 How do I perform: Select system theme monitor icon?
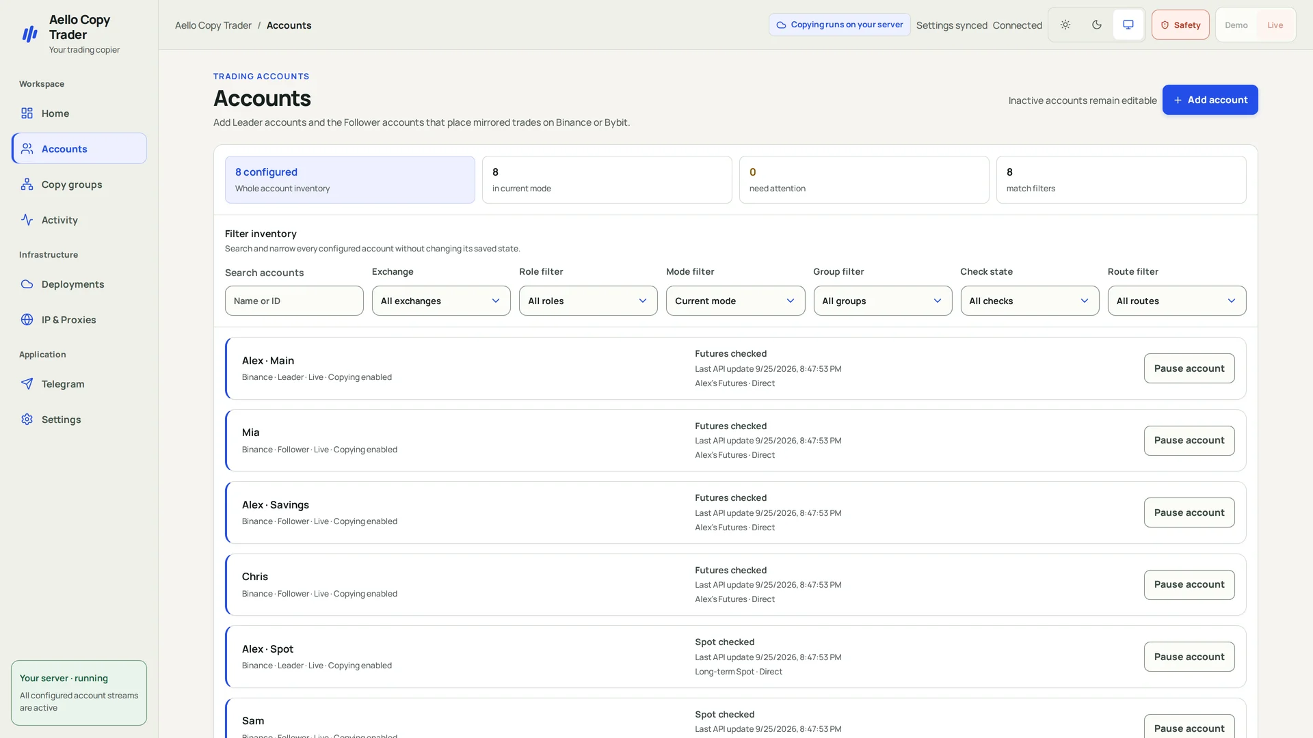point(1128,25)
